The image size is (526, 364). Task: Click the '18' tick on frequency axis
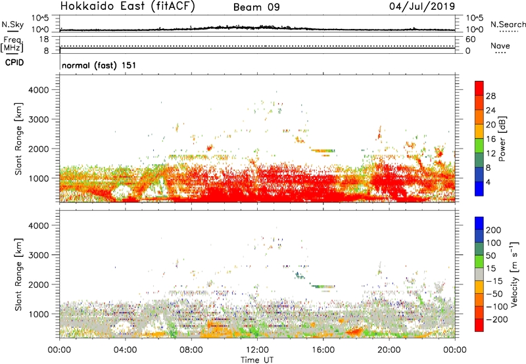[x=44, y=39]
